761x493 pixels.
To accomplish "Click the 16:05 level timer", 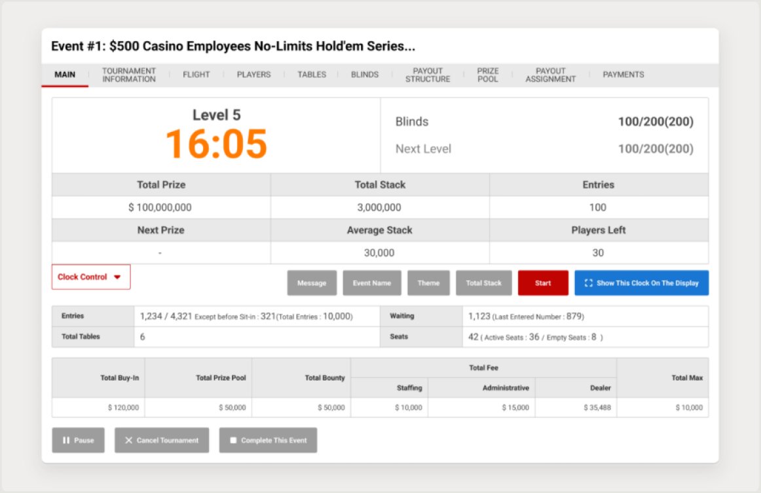I will (217, 144).
